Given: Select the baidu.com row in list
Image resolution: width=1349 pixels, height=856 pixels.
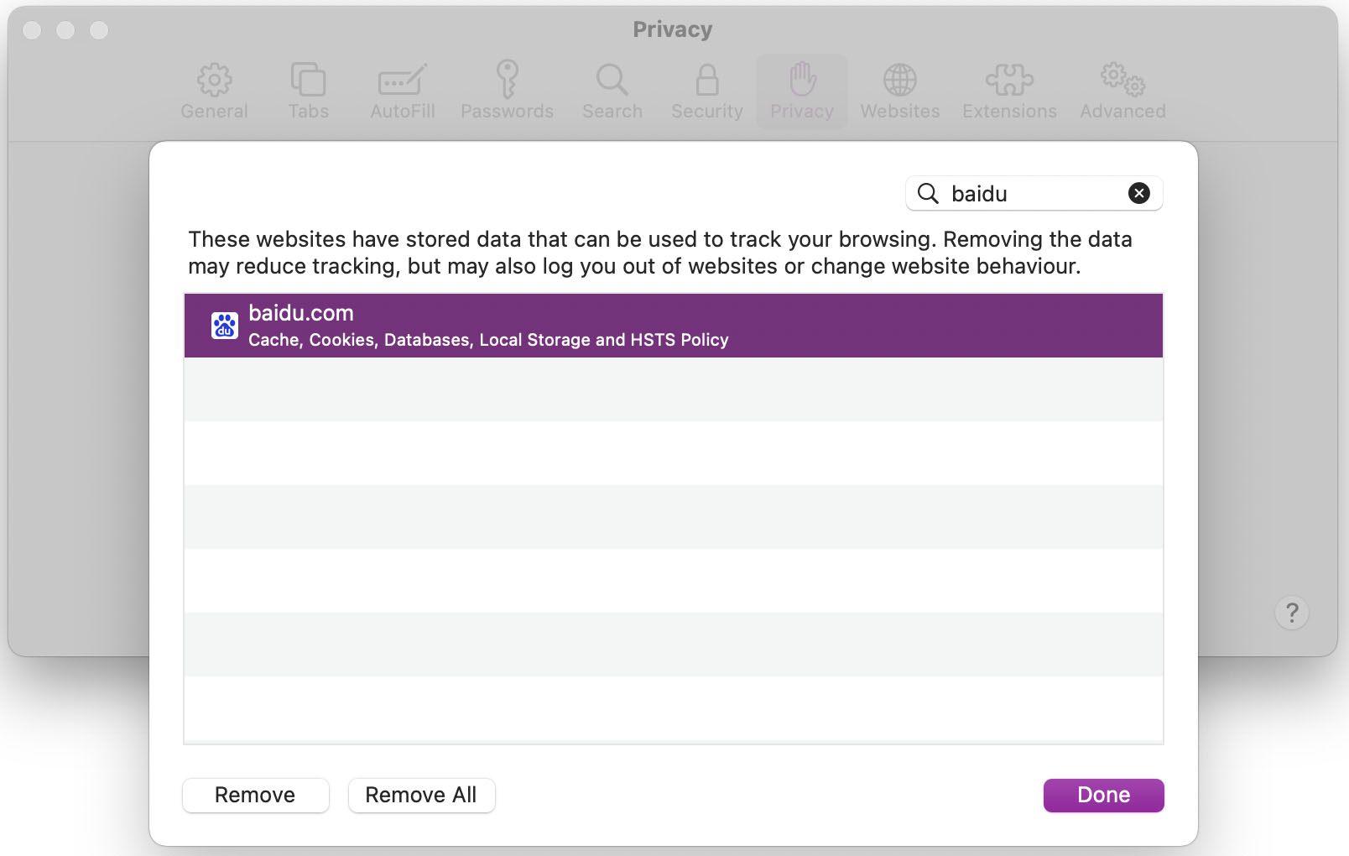Looking at the screenshot, I should (x=673, y=326).
